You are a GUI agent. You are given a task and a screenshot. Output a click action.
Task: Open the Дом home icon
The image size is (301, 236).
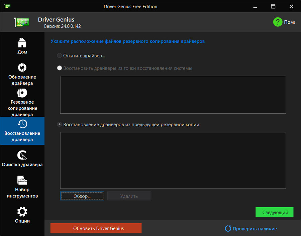pyautogui.click(x=22, y=42)
